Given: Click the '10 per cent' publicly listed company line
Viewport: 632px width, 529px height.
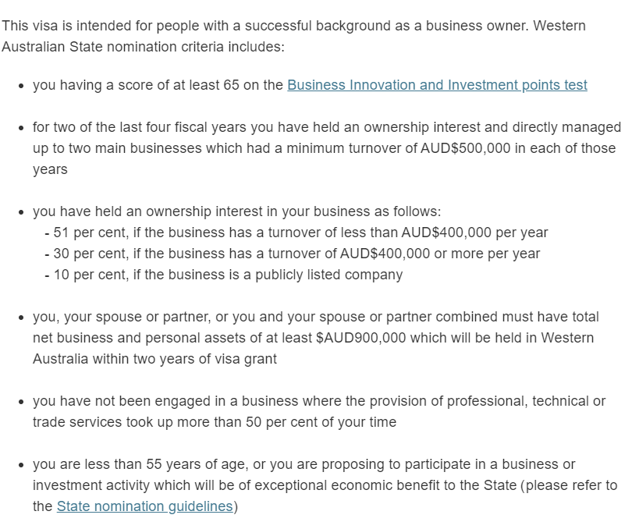Looking at the screenshot, I should (224, 275).
